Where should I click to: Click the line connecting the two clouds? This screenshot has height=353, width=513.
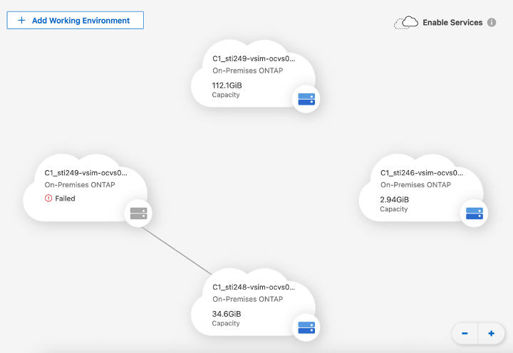(x=177, y=250)
